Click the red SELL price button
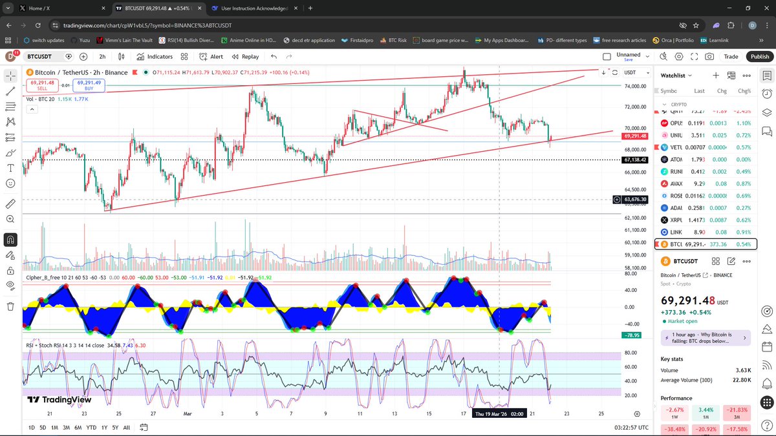The width and height of the screenshot is (776, 436). (41, 85)
